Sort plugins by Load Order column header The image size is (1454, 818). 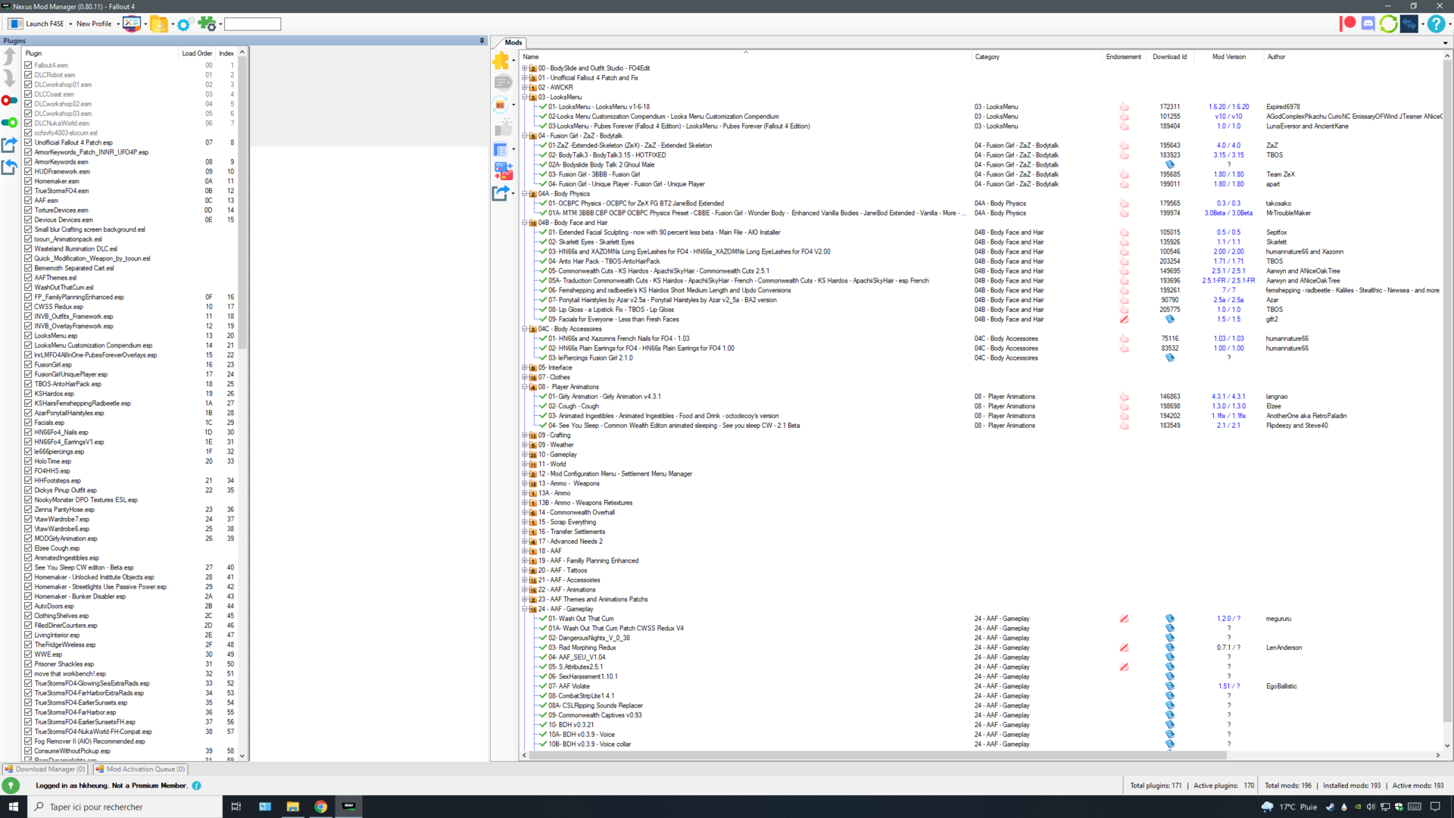(197, 54)
